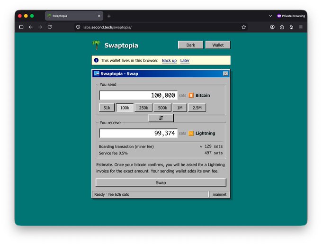322x245 pixels.
Task: Select the Swaptopia browser tab
Action: [74, 16]
